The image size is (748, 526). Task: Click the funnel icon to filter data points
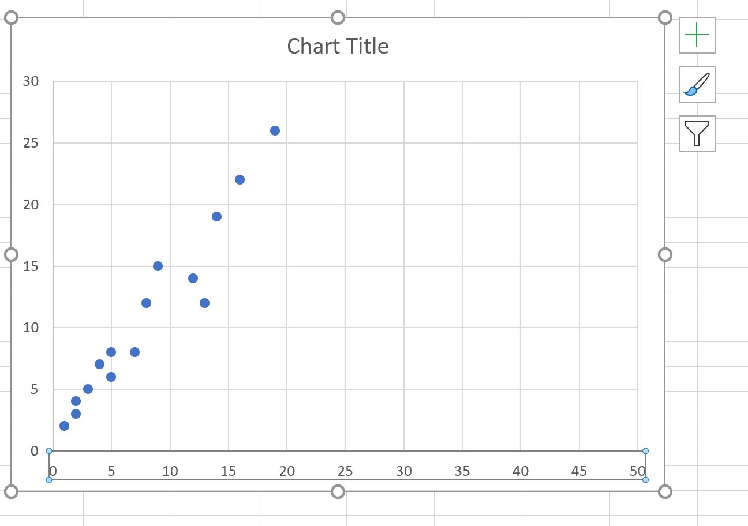pos(697,134)
